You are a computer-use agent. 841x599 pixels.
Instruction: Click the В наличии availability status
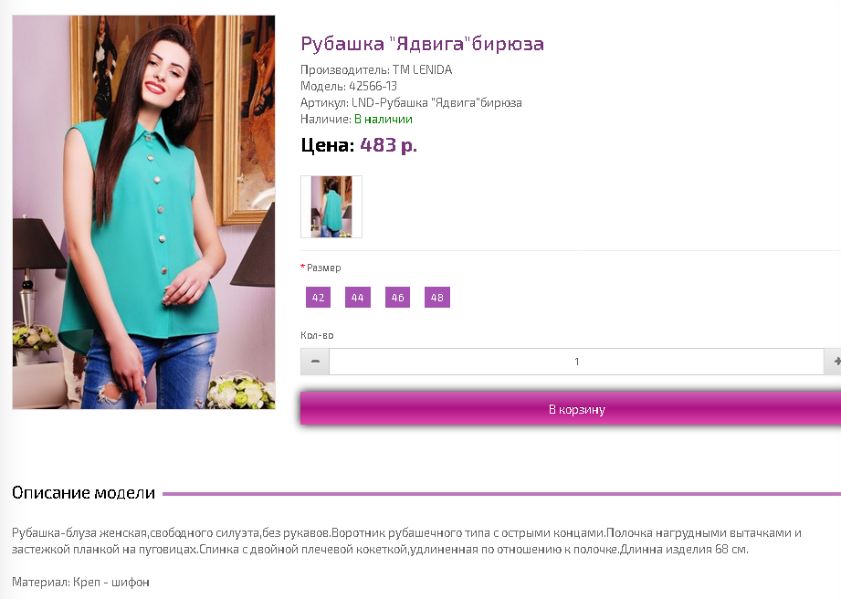point(384,119)
